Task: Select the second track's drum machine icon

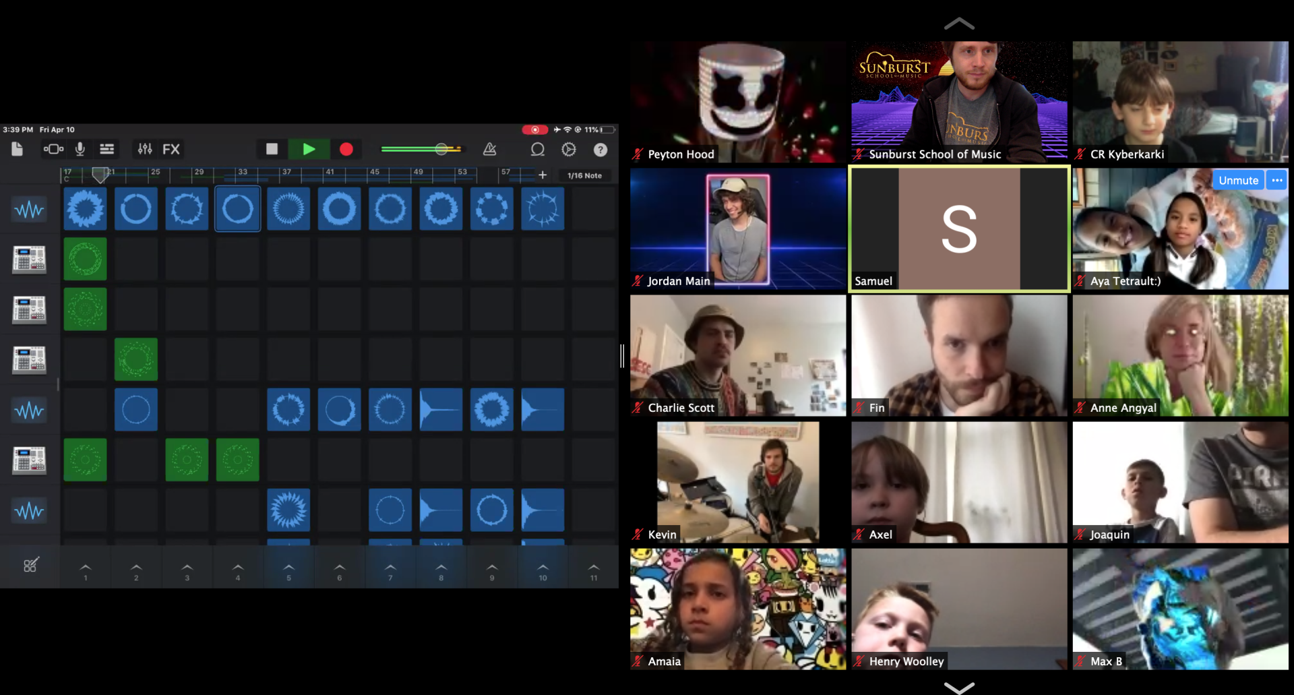Action: pyautogui.click(x=29, y=260)
